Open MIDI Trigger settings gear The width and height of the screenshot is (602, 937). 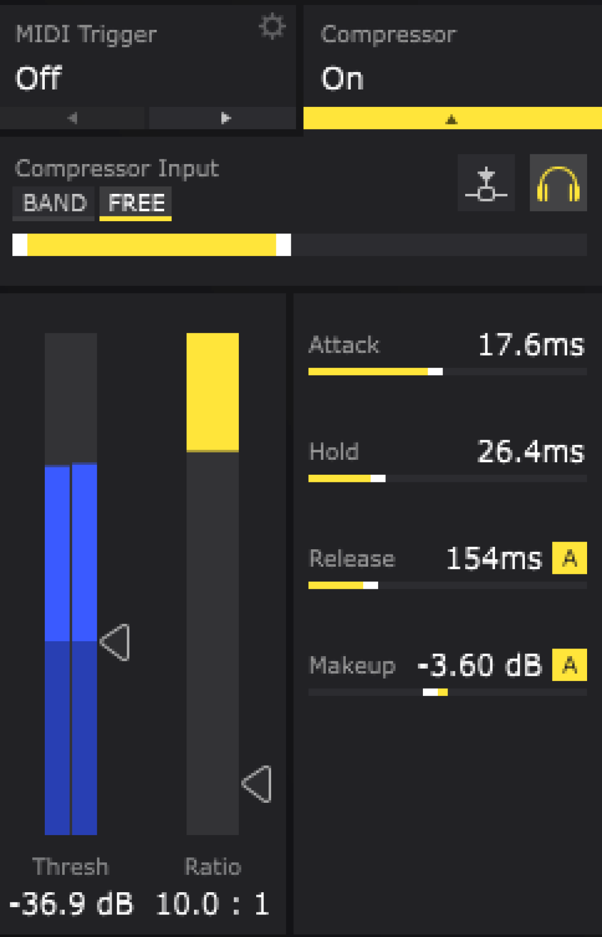(272, 26)
